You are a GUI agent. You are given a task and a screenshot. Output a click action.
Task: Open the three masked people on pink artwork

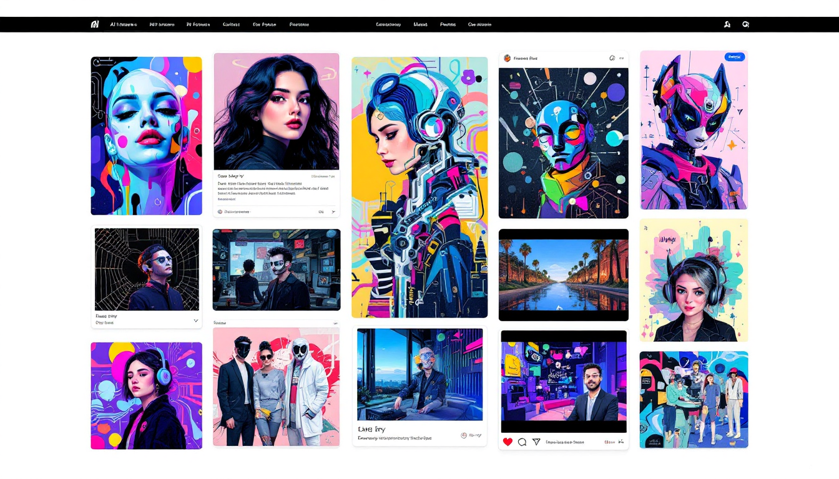click(x=276, y=387)
